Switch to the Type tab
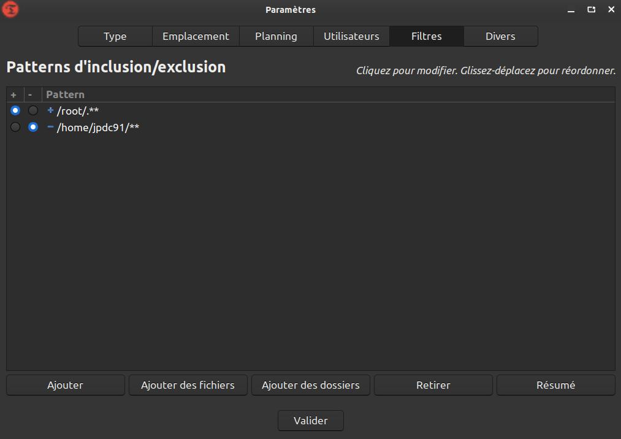621x439 pixels. (x=115, y=36)
